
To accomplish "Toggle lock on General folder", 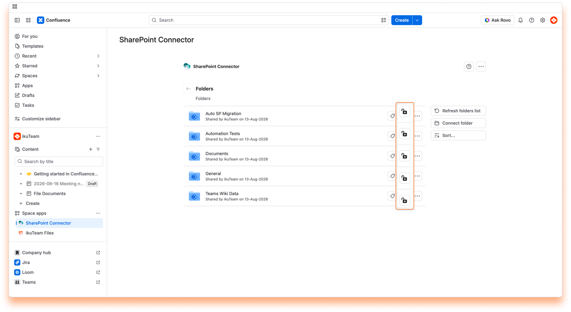I will click(x=404, y=178).
